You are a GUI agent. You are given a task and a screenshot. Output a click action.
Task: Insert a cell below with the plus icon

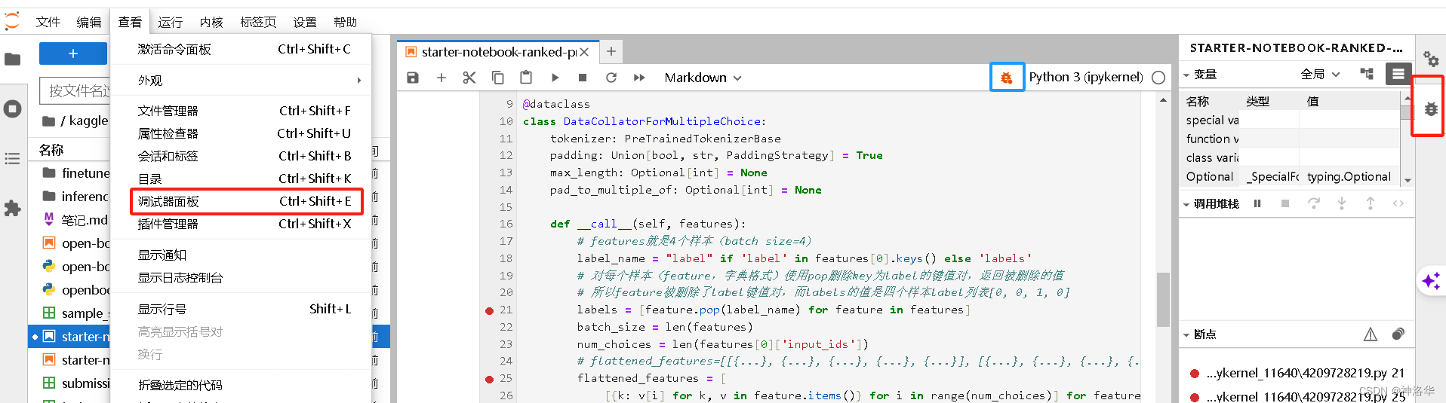[x=441, y=78]
